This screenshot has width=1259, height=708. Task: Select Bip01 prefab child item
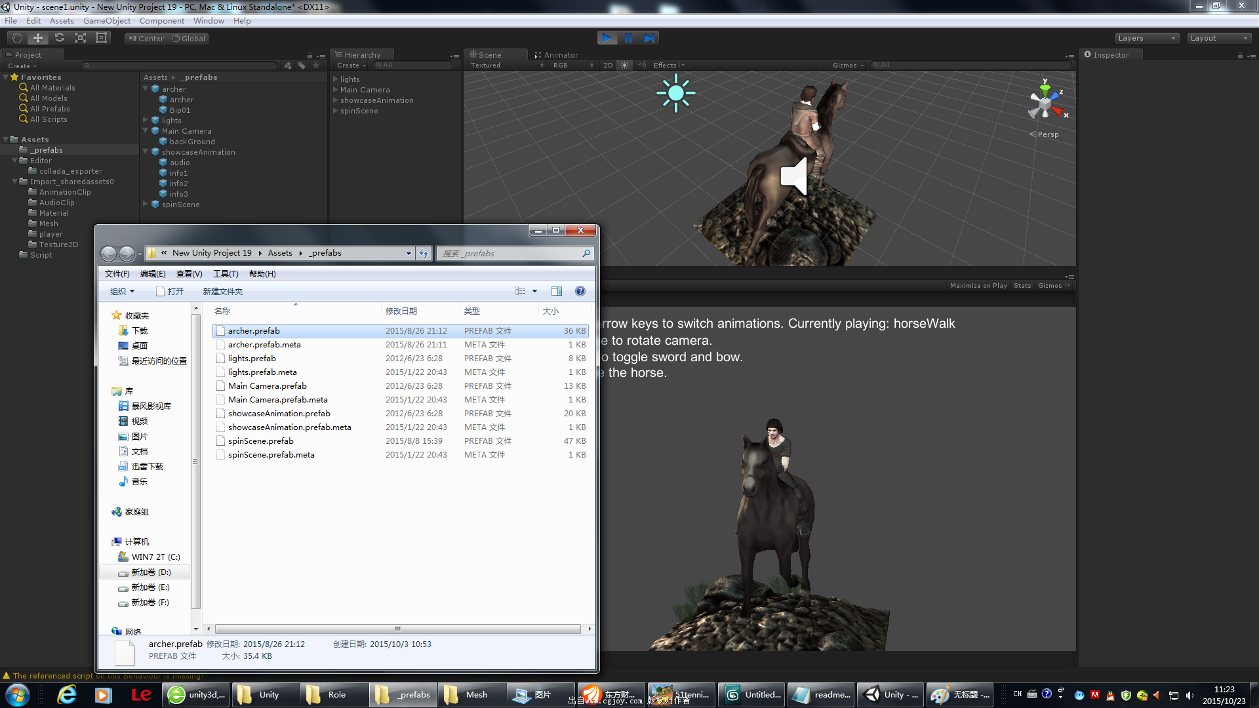(x=180, y=110)
